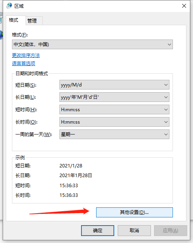Viewport: 193px width, 243px height.
Task: Click the 格式(F): label
Action: click(x=20, y=35)
